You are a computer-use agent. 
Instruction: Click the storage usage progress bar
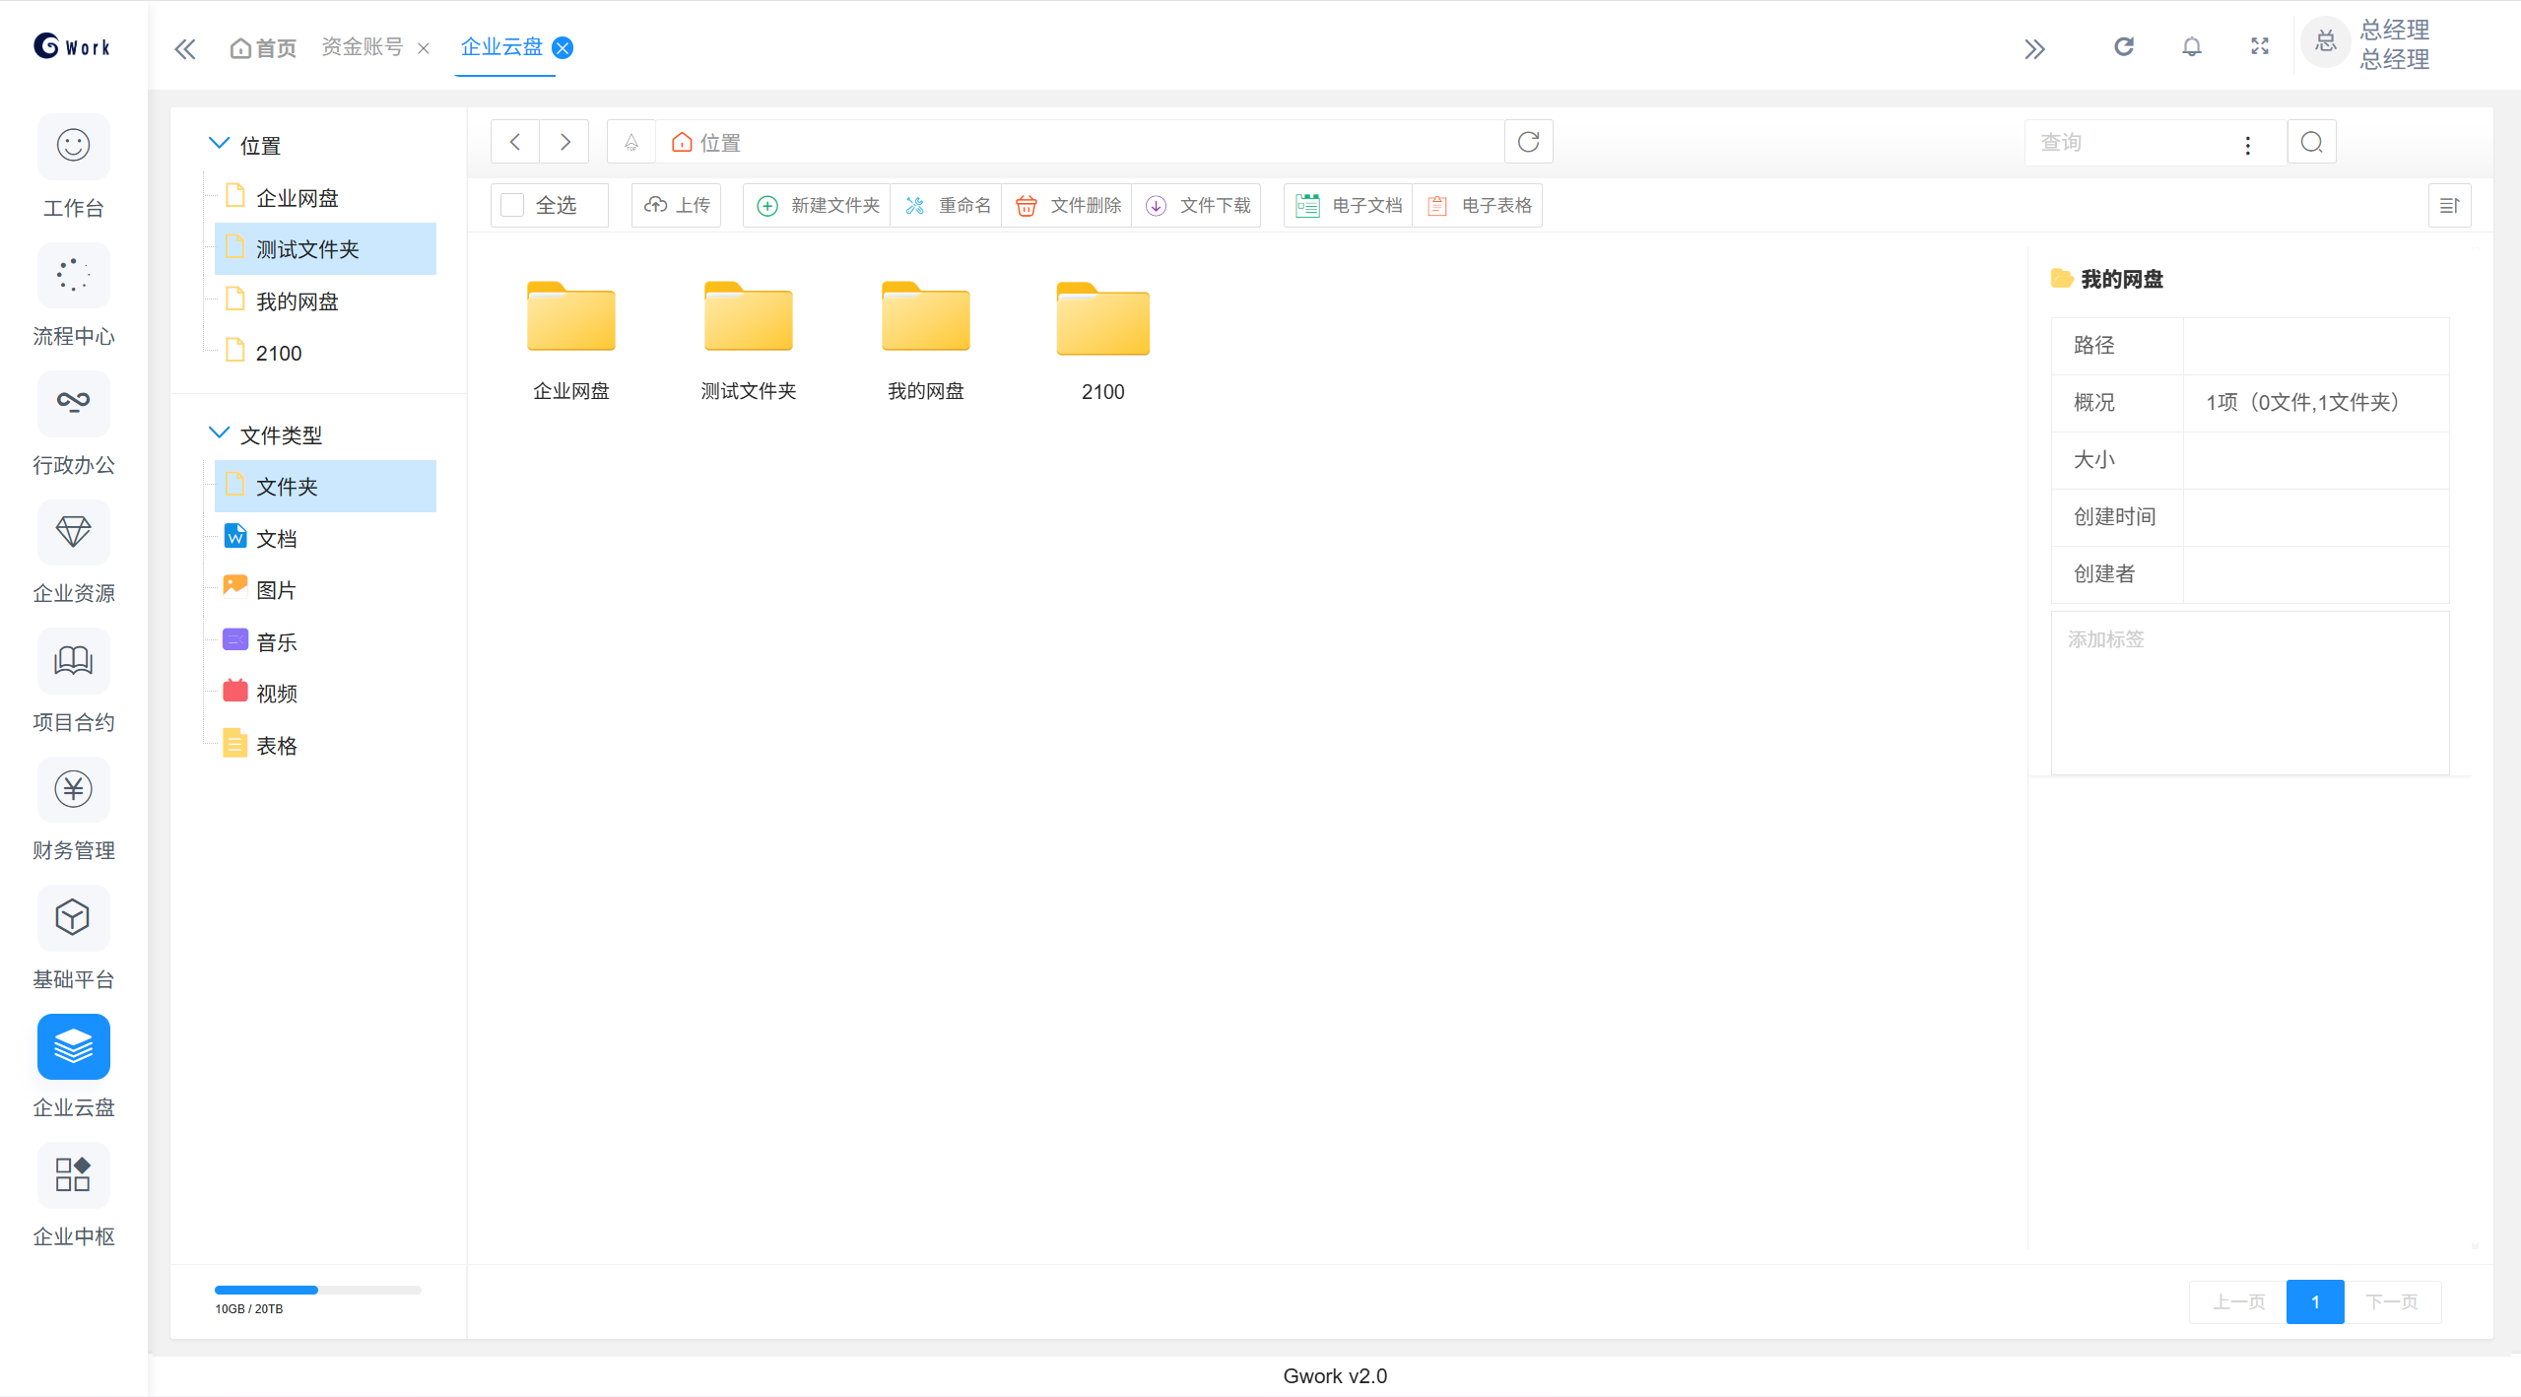[x=317, y=1290]
